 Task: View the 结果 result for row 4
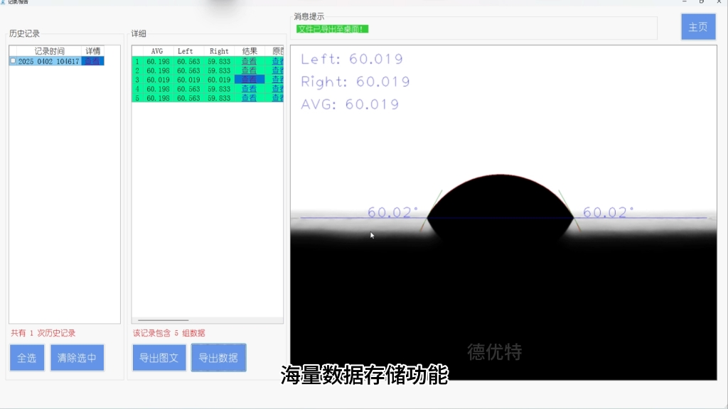click(x=250, y=89)
